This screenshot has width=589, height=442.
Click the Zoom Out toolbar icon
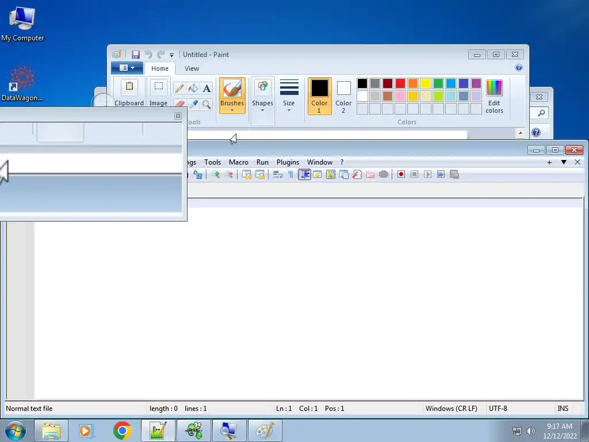[x=229, y=174]
